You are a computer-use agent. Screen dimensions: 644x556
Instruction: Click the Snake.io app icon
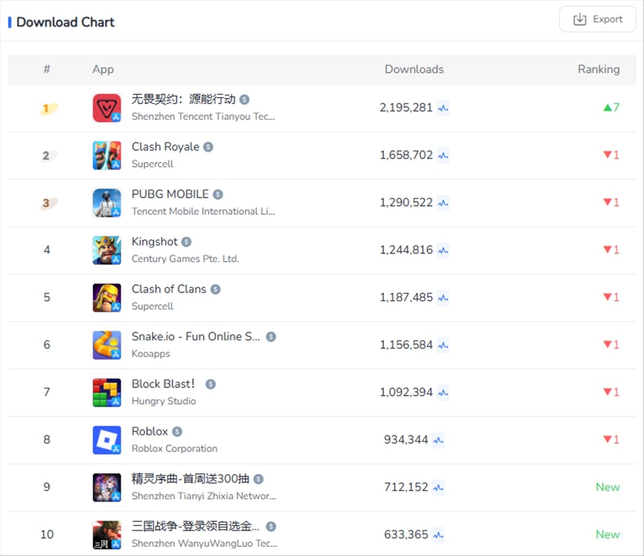point(107,345)
